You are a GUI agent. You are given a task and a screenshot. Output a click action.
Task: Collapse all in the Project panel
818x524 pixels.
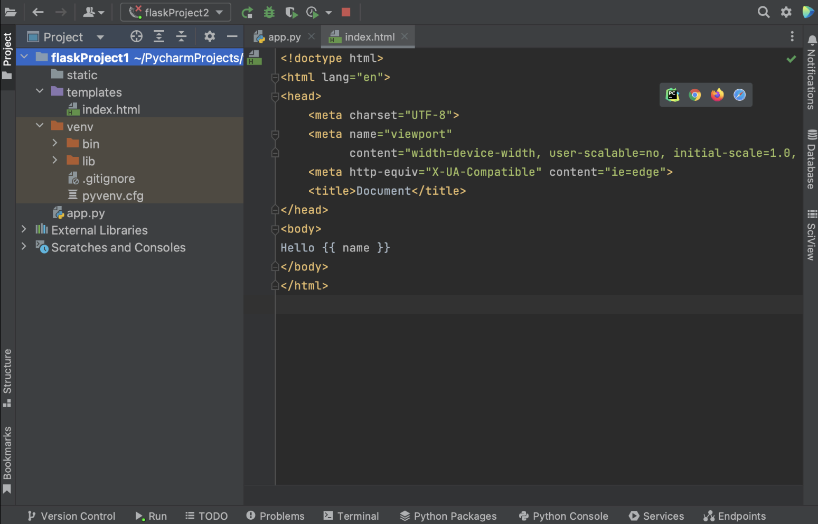181,36
